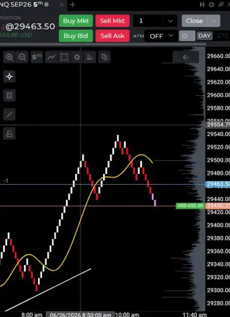This screenshot has height=317, width=230.
Task: Expand the quantity dropdown arrow
Action: [x=170, y=21]
